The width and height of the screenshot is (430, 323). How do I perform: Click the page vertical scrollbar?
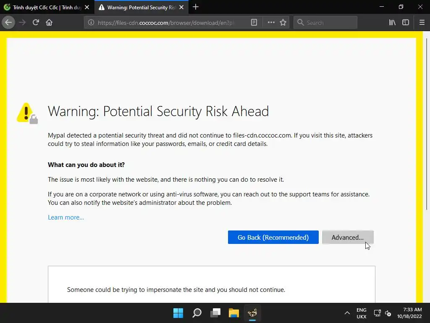(x=427, y=124)
